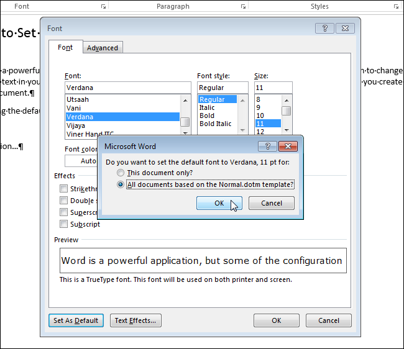Open Styles group dialog launcher in ribbon
Viewport: 404px width, 349px height.
pos(396,6)
